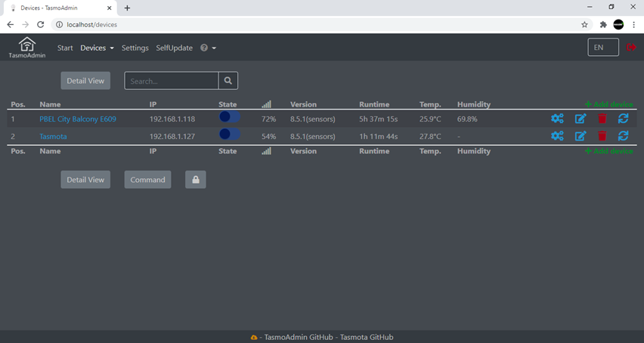Image resolution: width=644 pixels, height=343 pixels.
Task: Open the Tasmota GitHub footer link
Action: pyautogui.click(x=367, y=337)
